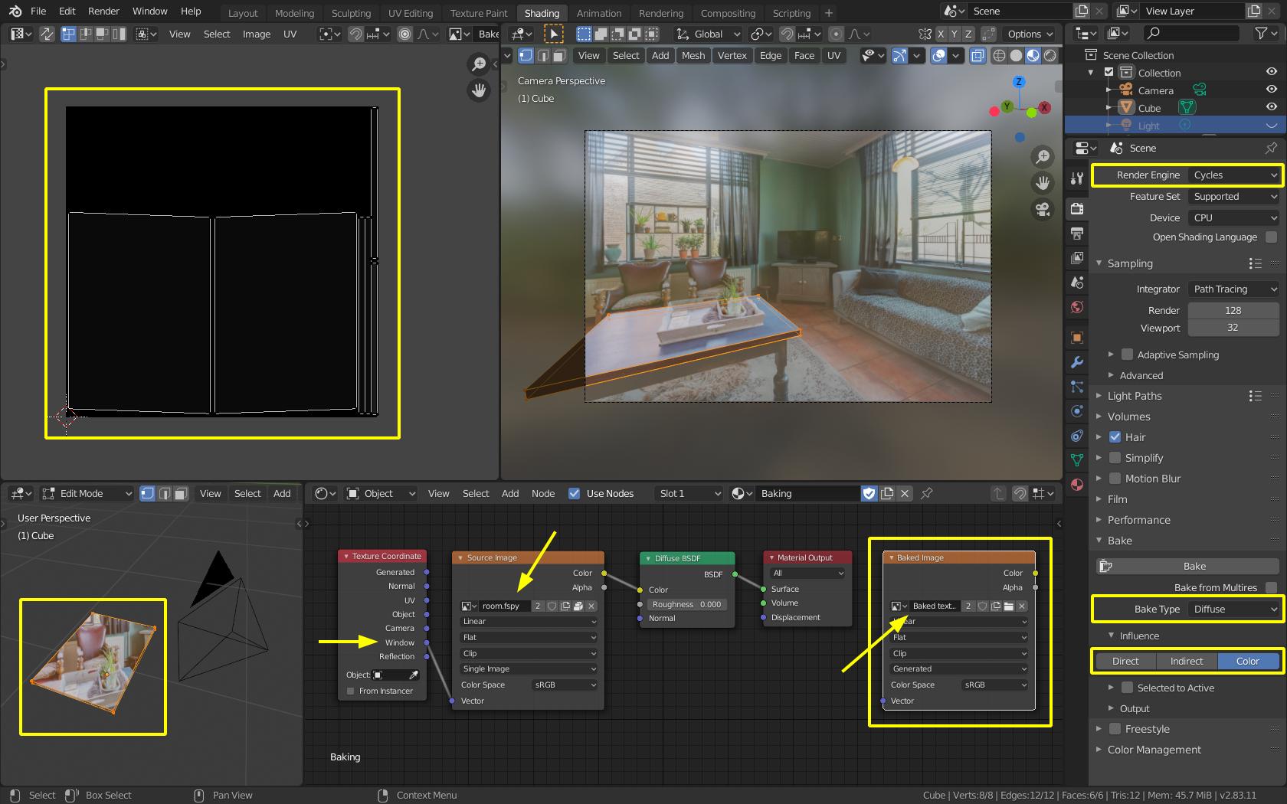Screen dimensions: 1287x804
Task: Toggle Bake from Multires checkbox
Action: coord(1272,587)
